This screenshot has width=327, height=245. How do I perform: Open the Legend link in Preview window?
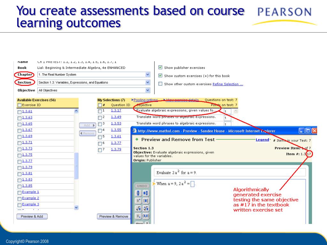(x=262, y=140)
